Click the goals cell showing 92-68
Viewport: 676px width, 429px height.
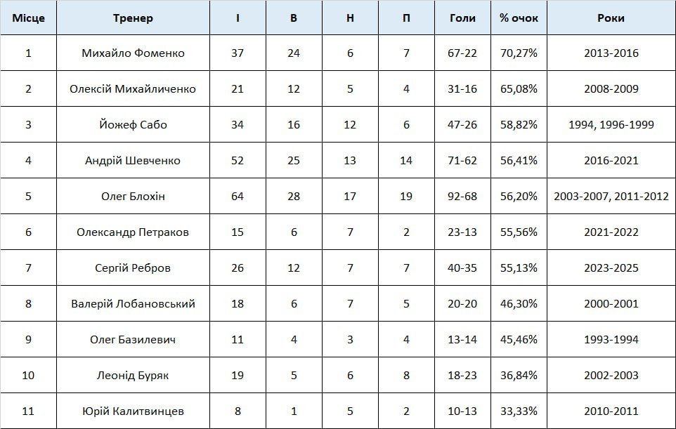(x=462, y=197)
